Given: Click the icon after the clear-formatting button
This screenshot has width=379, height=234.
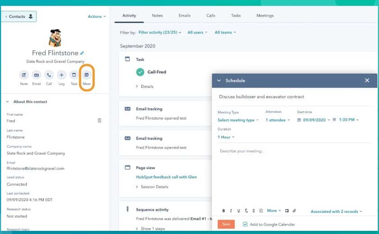Looking at the screenshot, I should 254,211.
